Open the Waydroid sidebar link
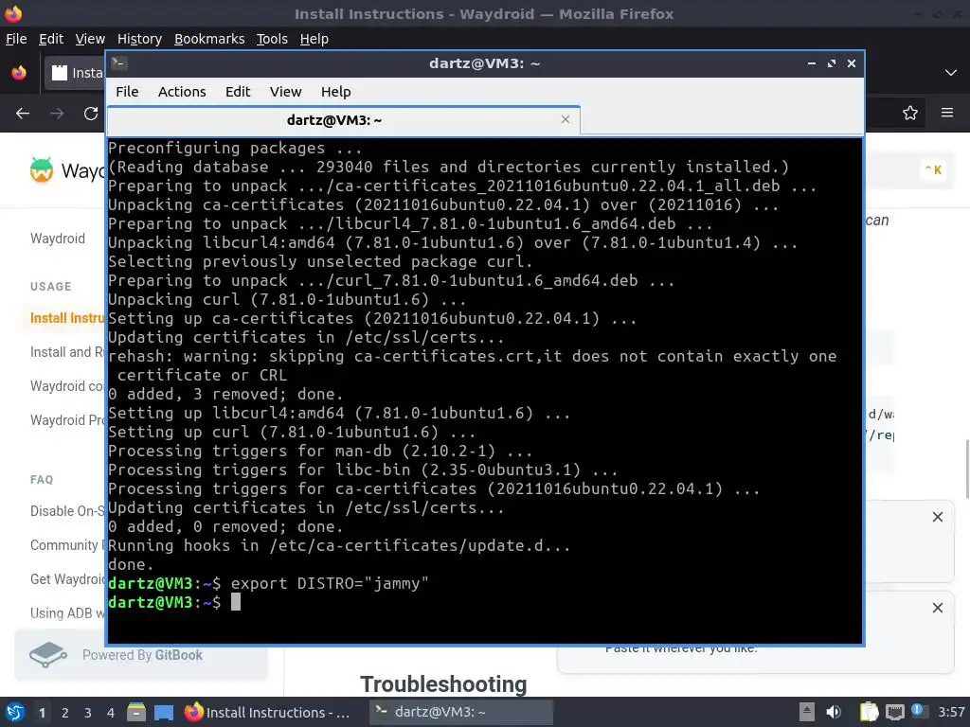Image resolution: width=970 pixels, height=727 pixels. click(58, 239)
